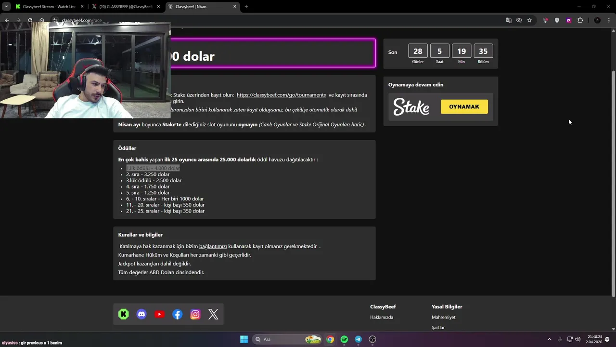Screen dimensions: 616x347
Task: Open the classybeef.com/go/tournaments link
Action: coord(281,95)
